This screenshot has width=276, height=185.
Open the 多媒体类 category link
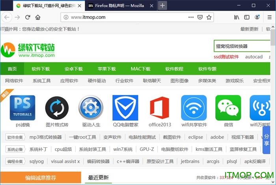207,81
